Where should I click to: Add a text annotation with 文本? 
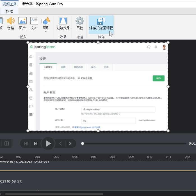point(34,23)
